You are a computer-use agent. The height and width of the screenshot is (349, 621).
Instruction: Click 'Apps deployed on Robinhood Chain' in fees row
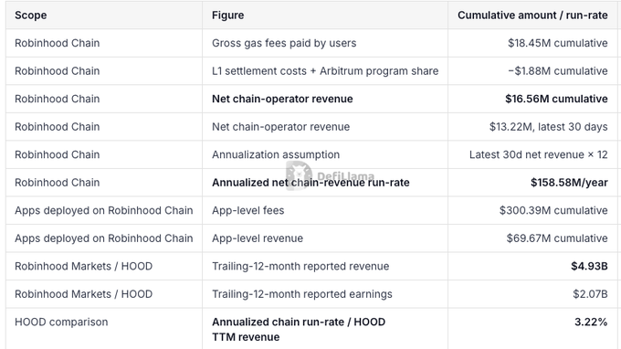(x=104, y=210)
